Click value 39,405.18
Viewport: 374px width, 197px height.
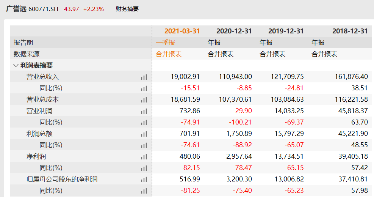point(353,157)
